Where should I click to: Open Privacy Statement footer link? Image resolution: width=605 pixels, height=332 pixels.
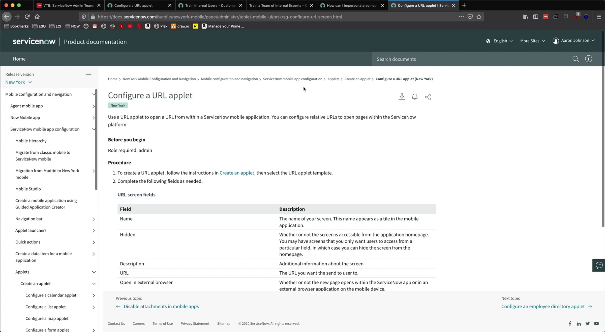coord(195,324)
